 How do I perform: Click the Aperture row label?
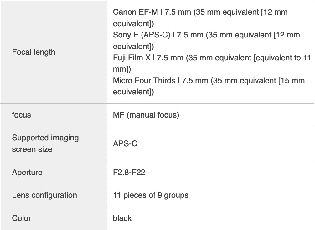[x=27, y=172]
